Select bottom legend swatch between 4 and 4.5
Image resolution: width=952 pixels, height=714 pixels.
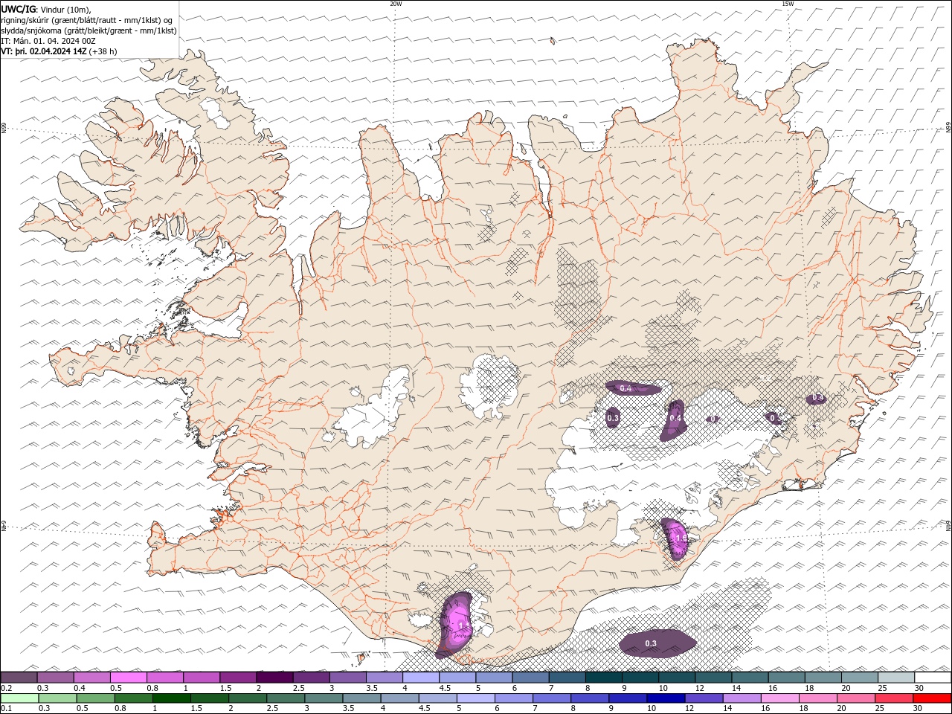(399, 698)
